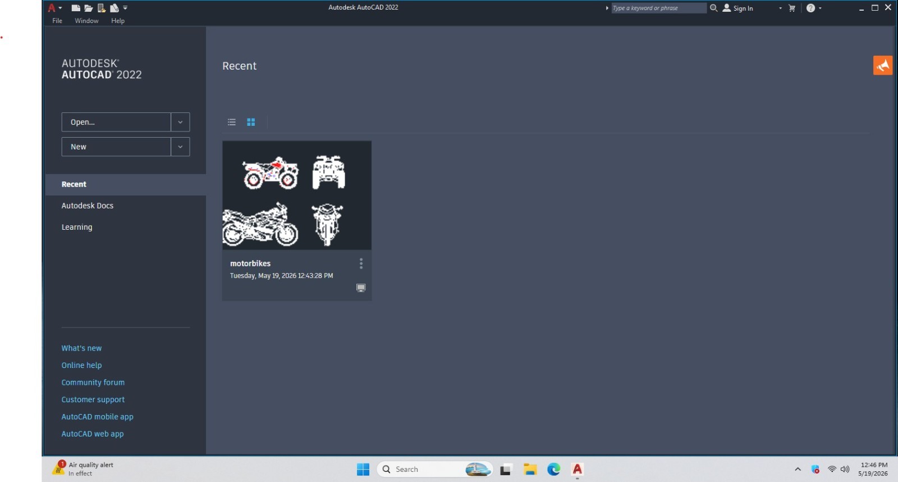The height and width of the screenshot is (482, 898).
Task: Open Microsoft Edge from the taskbar
Action: click(554, 470)
